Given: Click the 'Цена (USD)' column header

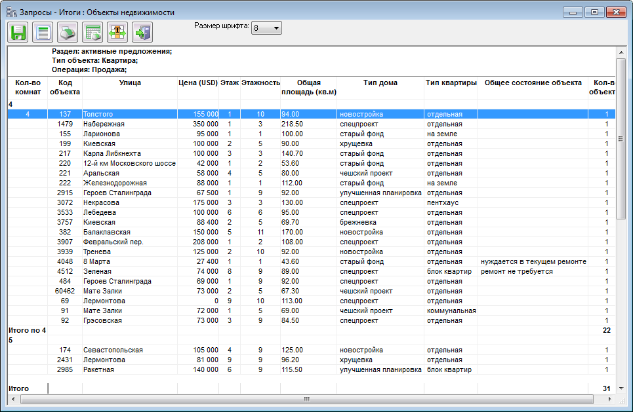Looking at the screenshot, I should point(197,83).
